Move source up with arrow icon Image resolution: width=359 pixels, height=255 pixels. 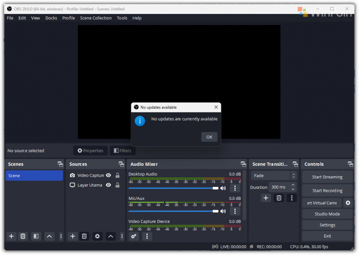(110, 236)
